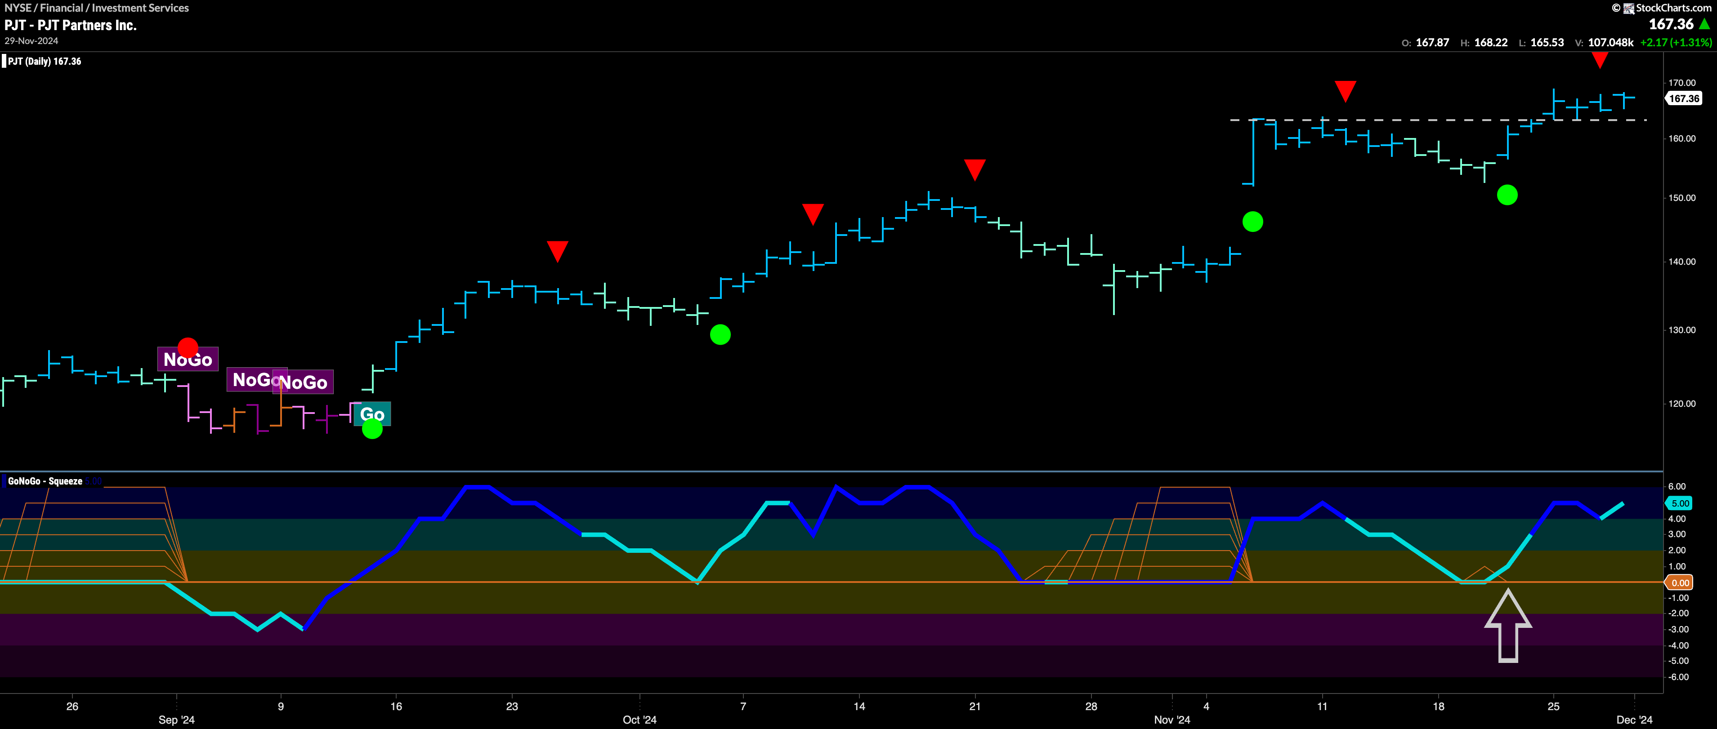Select the PJT - PJT Partners Inc. title
1717x729 pixels.
point(71,25)
